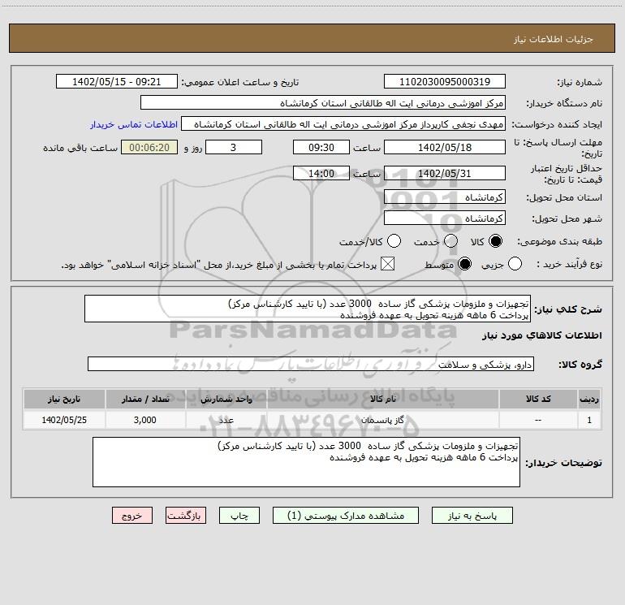Click the بازگشت back button

pos(186,516)
